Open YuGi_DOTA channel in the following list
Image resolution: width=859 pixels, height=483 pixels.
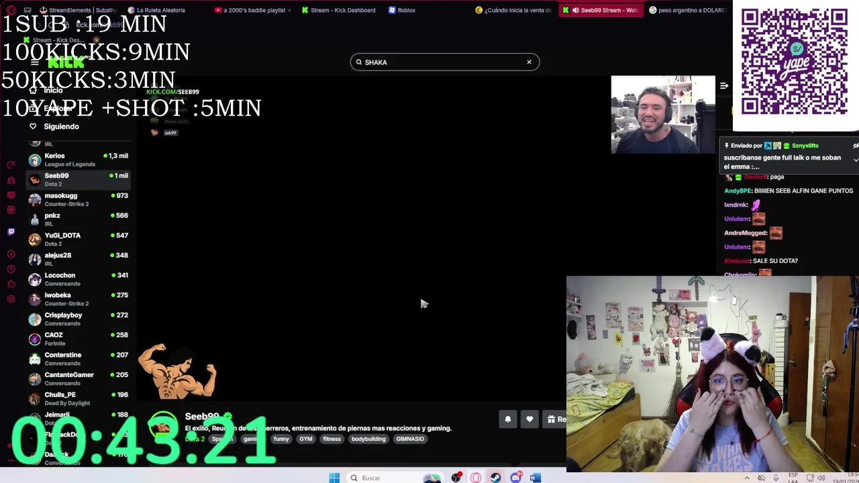pyautogui.click(x=78, y=239)
